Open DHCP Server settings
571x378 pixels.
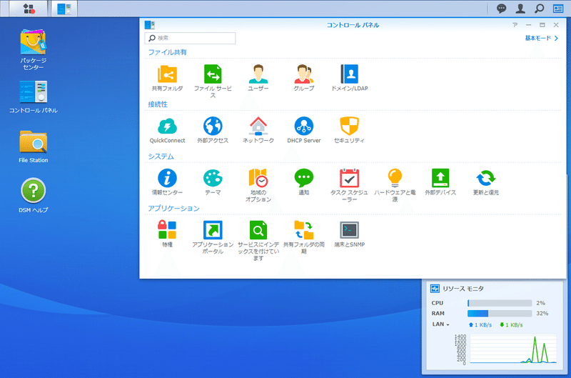click(304, 126)
